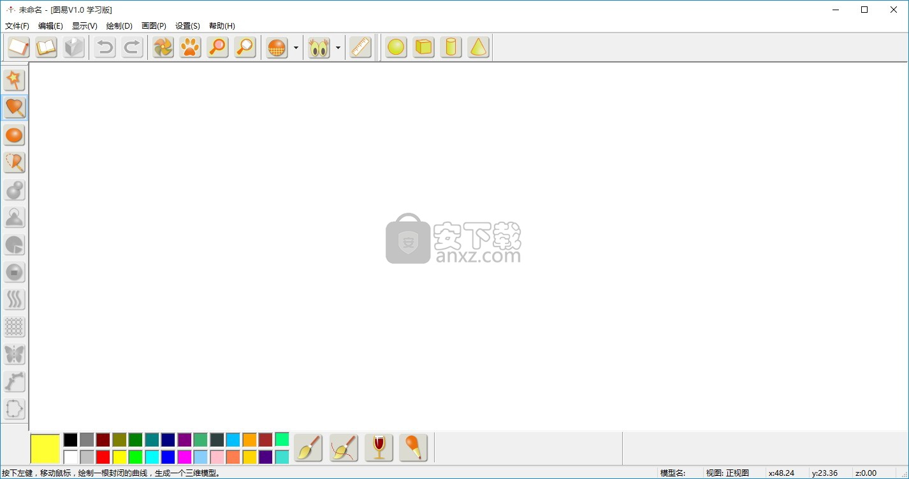Open the 文件(F) menu

coord(17,26)
